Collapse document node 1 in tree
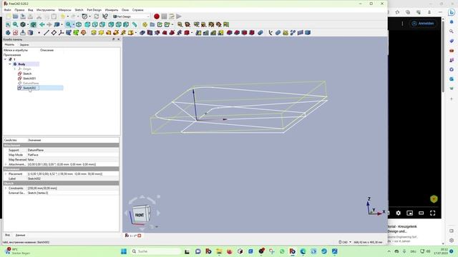Screen dimensions: 458x257 5,59
